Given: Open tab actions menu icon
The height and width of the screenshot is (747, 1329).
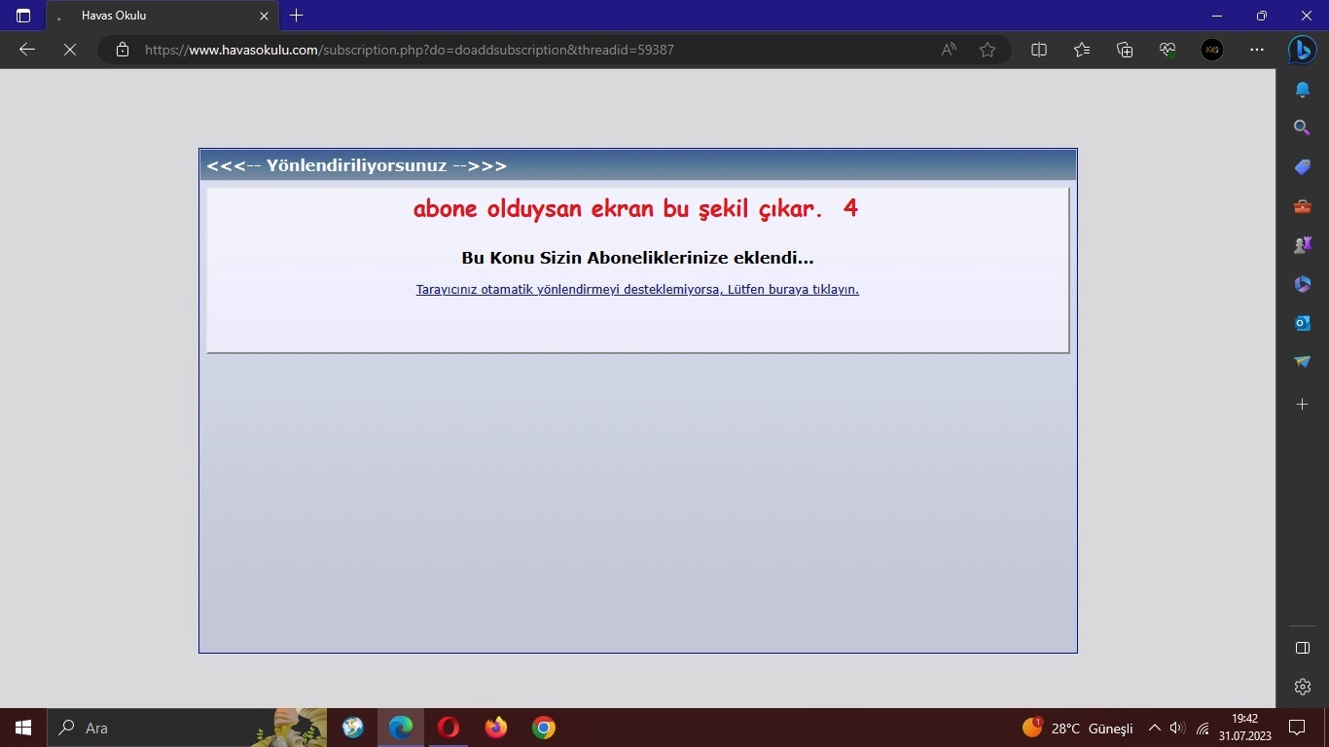Looking at the screenshot, I should 23,16.
